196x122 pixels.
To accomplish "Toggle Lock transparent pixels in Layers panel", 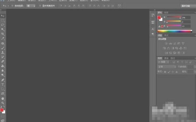I will click(x=165, y=72).
